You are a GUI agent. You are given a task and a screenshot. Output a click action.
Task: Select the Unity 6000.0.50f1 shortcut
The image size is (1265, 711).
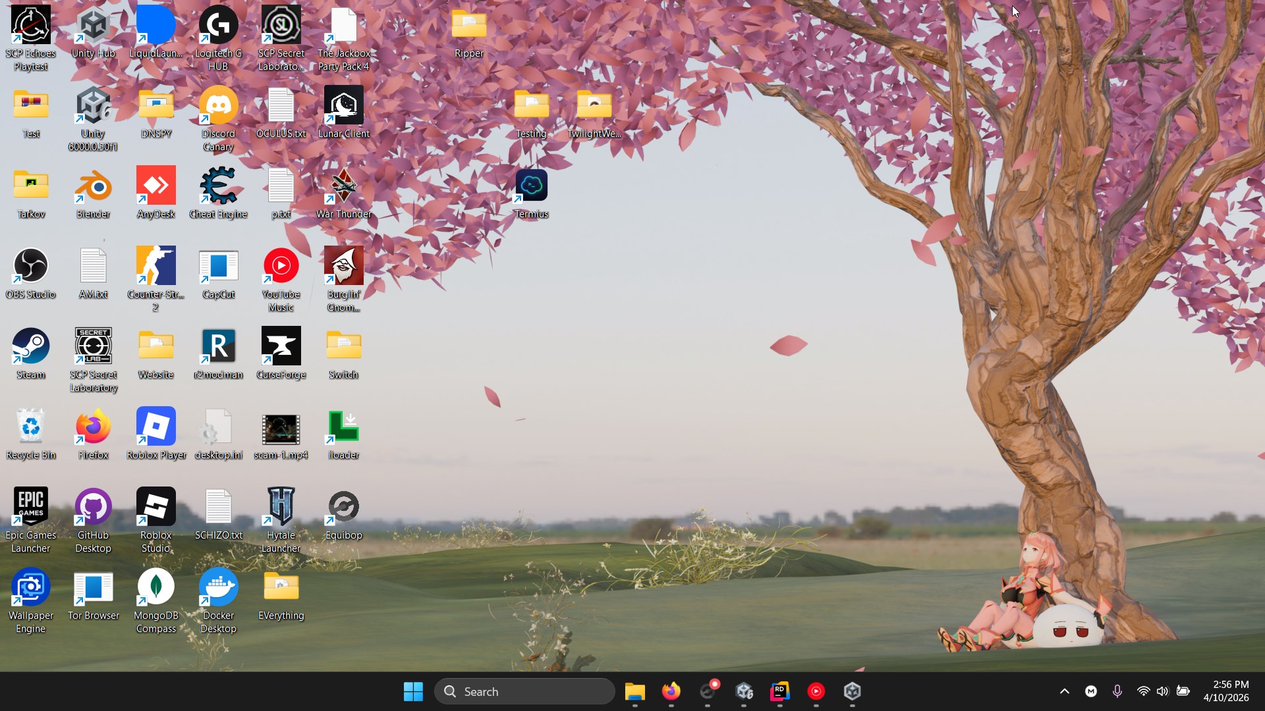(x=93, y=118)
